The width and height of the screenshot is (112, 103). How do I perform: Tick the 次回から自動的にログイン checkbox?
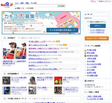coord(88,22)
